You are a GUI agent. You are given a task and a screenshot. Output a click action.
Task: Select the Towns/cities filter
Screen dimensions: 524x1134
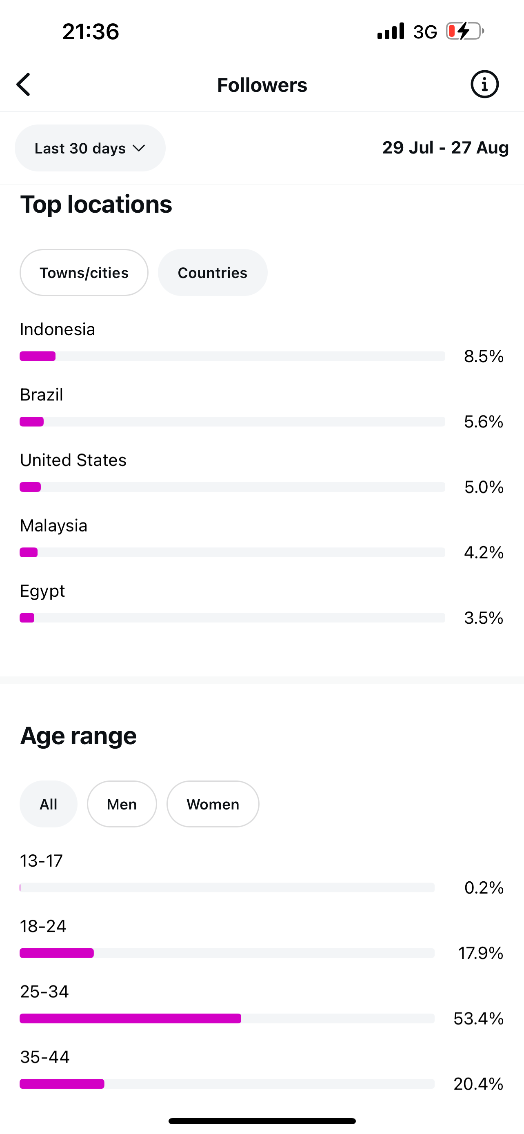[84, 273]
